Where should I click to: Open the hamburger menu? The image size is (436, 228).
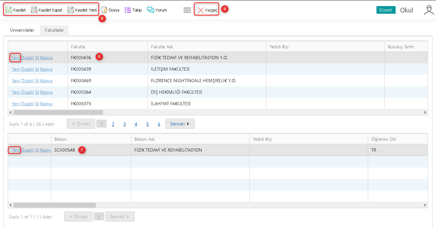tap(187, 10)
